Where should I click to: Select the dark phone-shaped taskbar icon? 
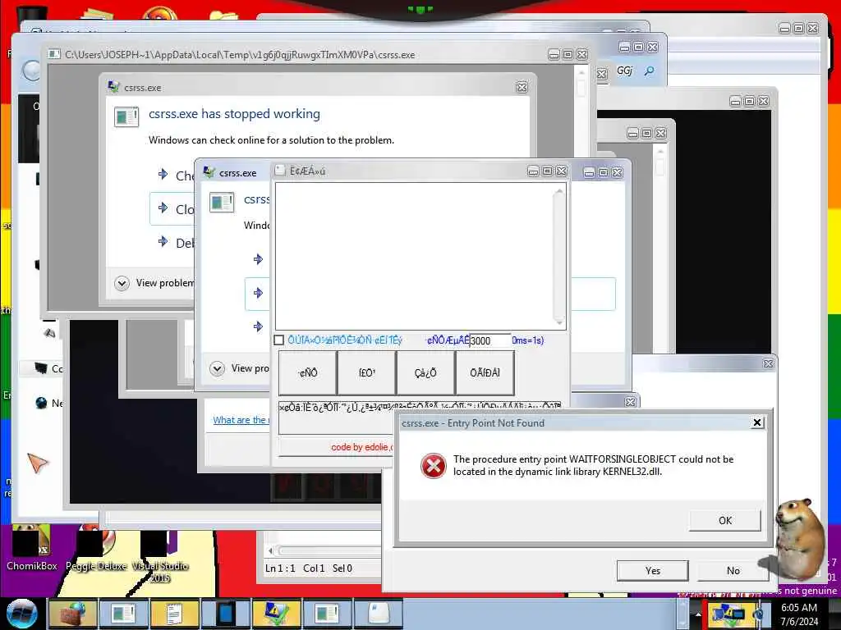[x=225, y=614]
